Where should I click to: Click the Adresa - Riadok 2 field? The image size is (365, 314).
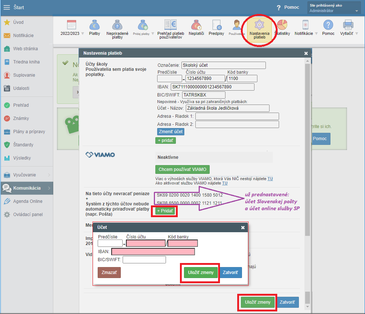click(x=237, y=124)
